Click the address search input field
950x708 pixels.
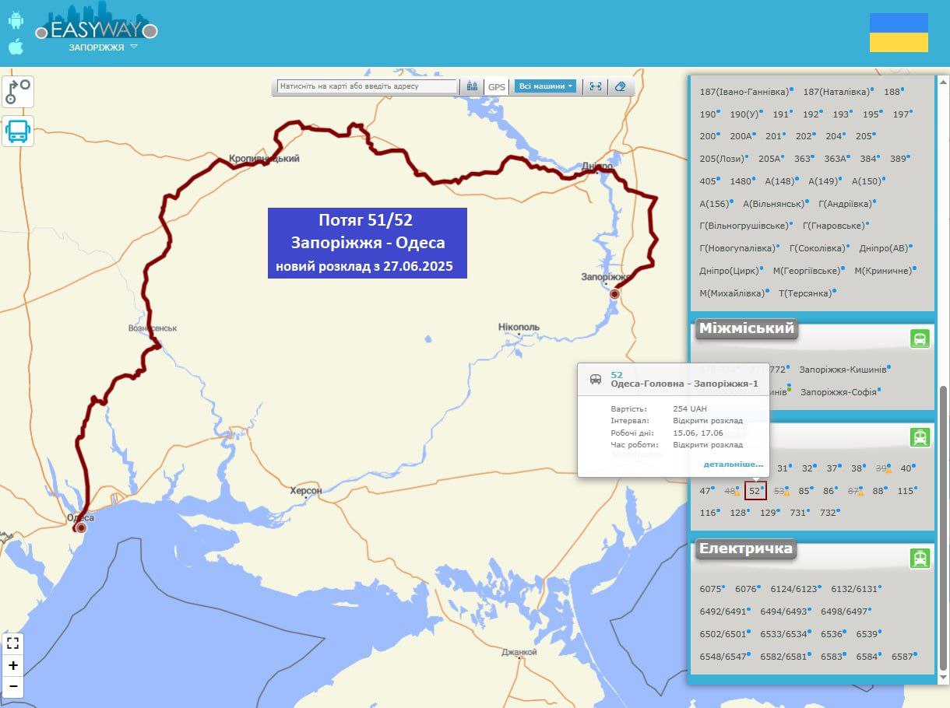click(367, 86)
